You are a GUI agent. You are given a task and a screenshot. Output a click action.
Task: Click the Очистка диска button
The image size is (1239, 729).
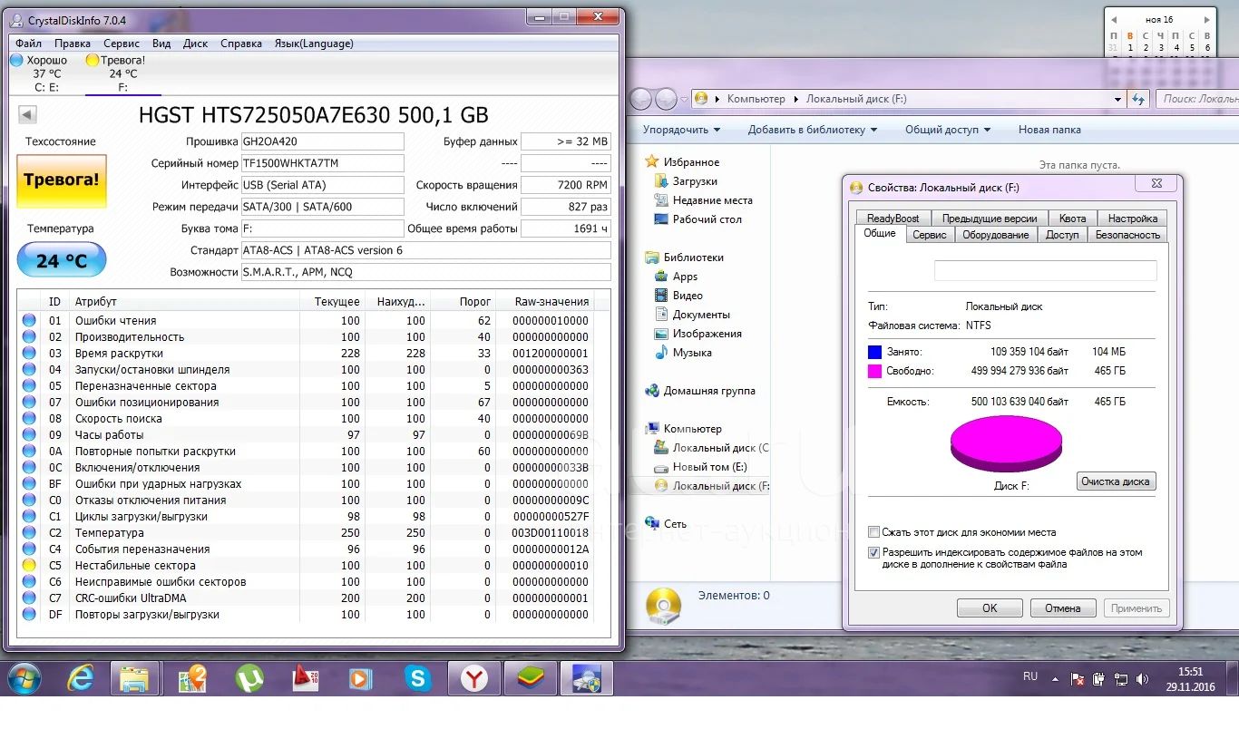click(1116, 481)
